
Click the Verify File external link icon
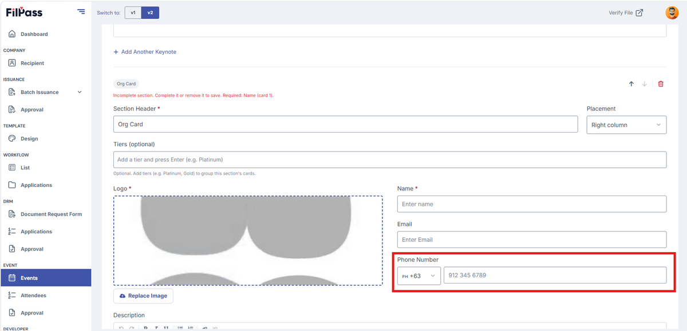[x=639, y=13]
